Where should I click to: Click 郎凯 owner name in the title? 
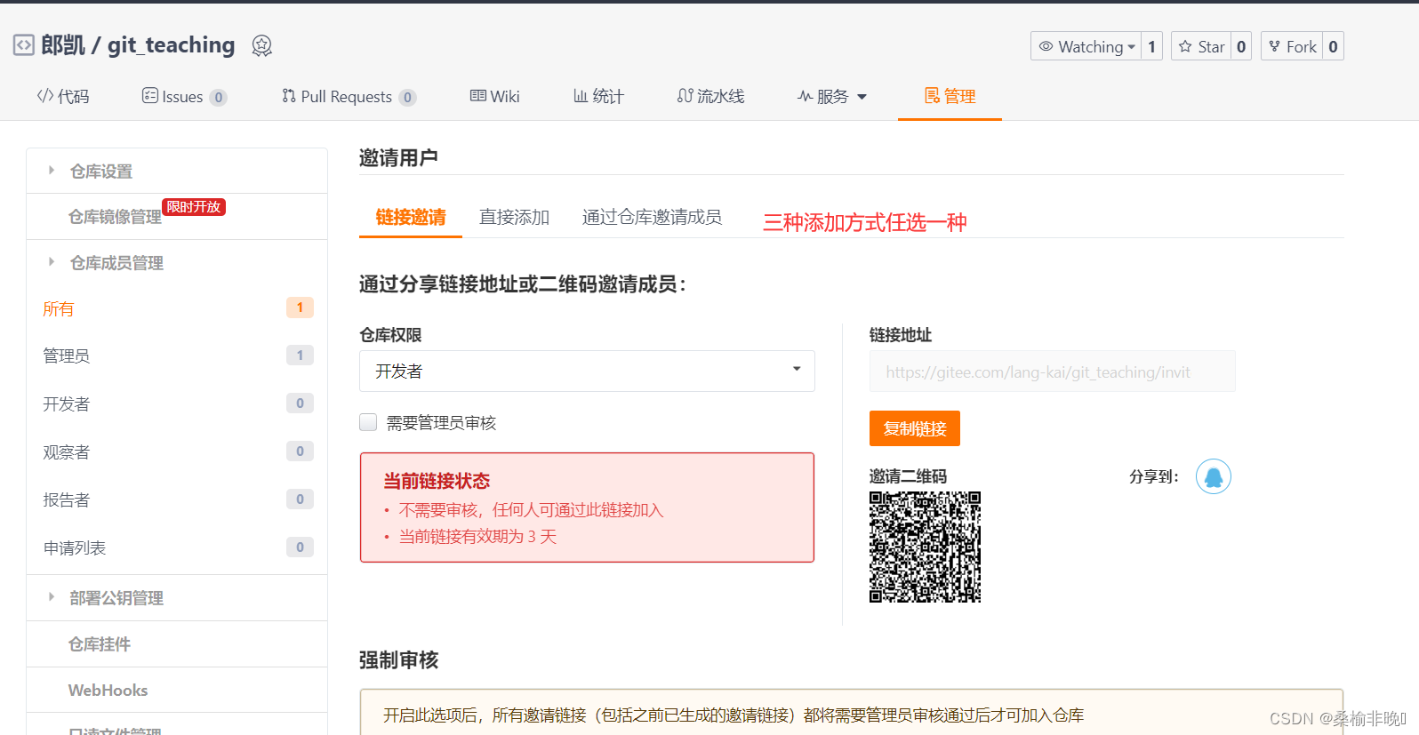(x=63, y=45)
